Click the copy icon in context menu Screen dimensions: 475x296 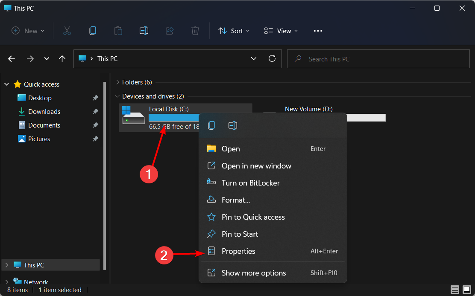pyautogui.click(x=211, y=125)
